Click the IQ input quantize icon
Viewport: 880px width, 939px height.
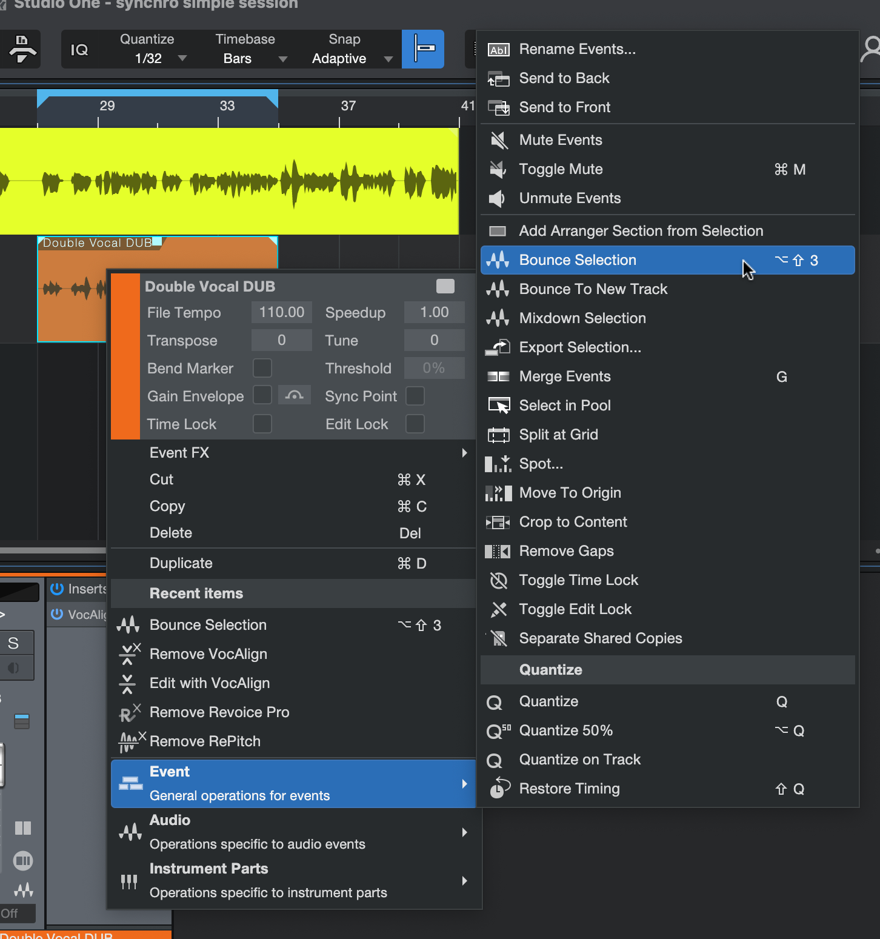pyautogui.click(x=79, y=50)
